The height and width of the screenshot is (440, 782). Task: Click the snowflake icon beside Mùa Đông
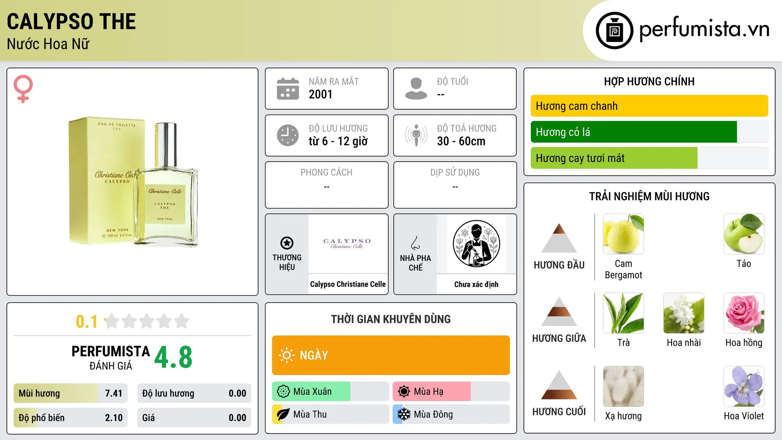404,414
